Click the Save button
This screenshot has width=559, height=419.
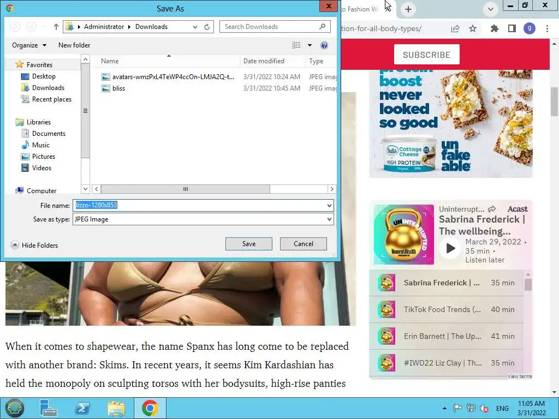pos(249,244)
